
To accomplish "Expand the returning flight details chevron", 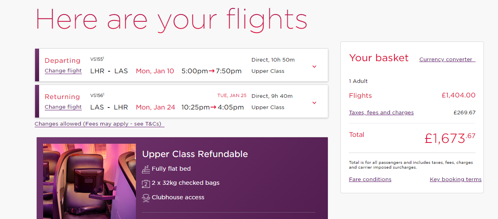I will click(315, 103).
